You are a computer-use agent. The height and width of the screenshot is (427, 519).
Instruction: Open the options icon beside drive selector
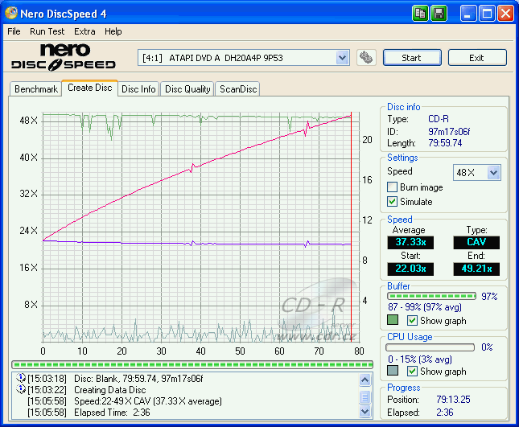pyautogui.click(x=366, y=58)
